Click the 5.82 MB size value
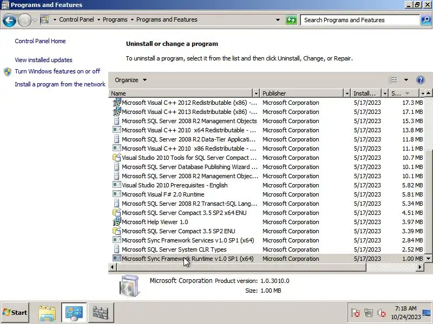Image resolution: width=433 pixels, height=324 pixels. (412, 185)
